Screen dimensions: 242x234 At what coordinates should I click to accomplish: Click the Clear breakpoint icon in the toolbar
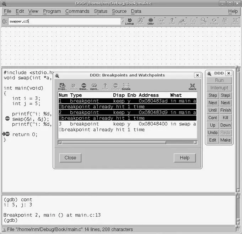[151, 21]
